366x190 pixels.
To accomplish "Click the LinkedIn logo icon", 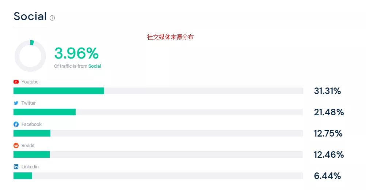I will pyautogui.click(x=16, y=167).
